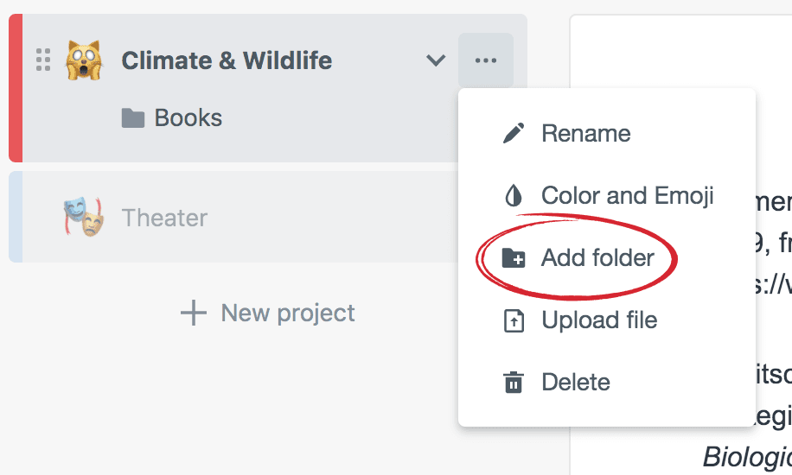Viewport: 792px width, 475px height.
Task: Click the upload file page icon
Action: point(514,320)
